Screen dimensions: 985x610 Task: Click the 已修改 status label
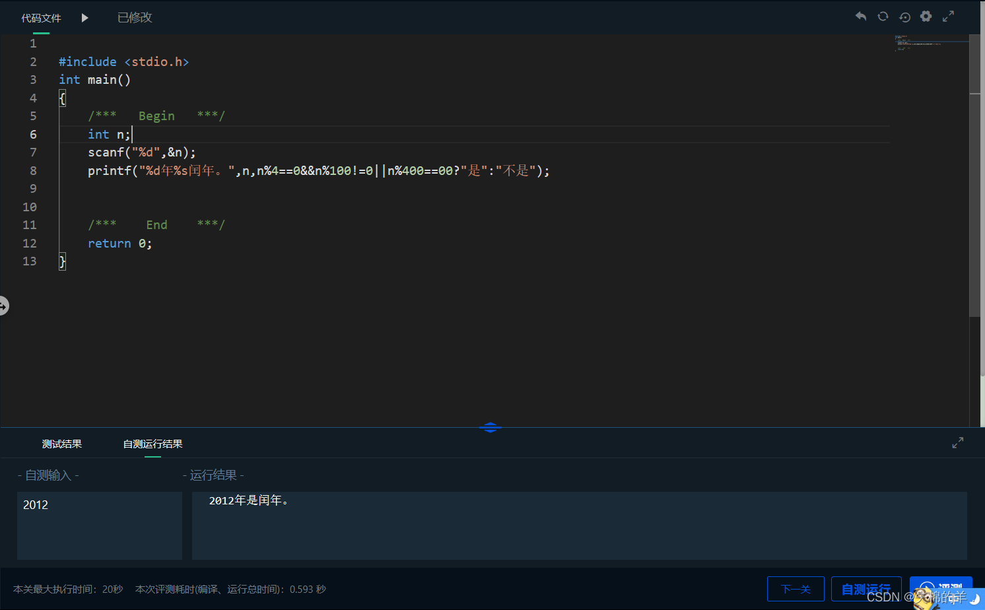tap(135, 18)
